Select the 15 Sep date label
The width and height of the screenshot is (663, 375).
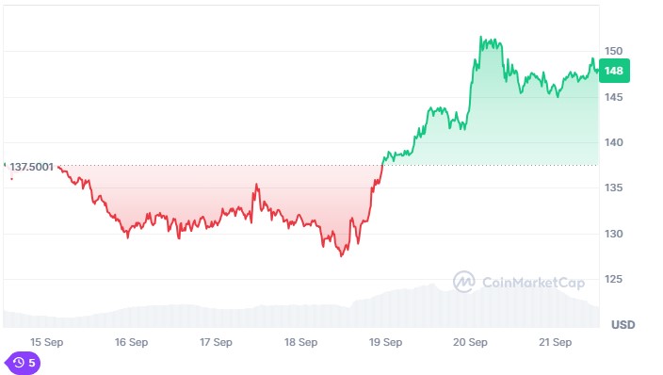click(46, 342)
